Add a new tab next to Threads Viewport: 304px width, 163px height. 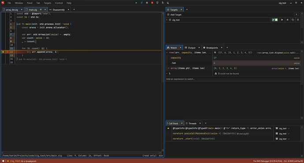point(206,123)
